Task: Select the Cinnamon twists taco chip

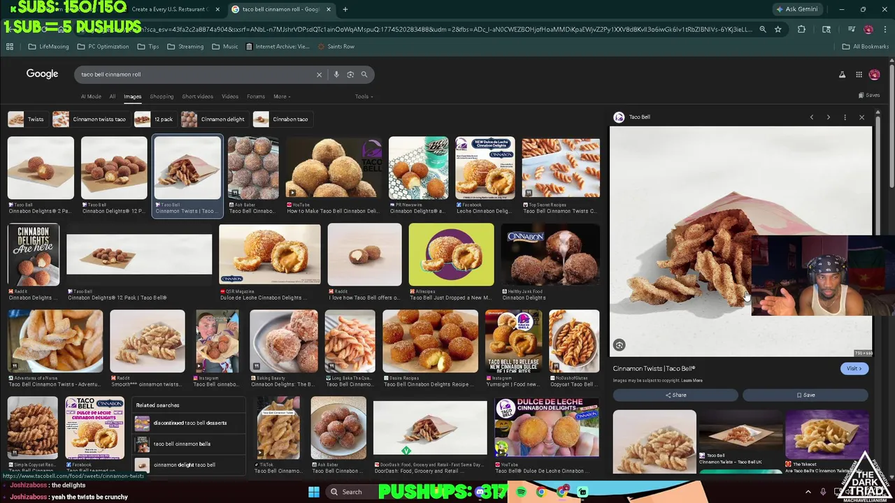Action: click(x=90, y=119)
